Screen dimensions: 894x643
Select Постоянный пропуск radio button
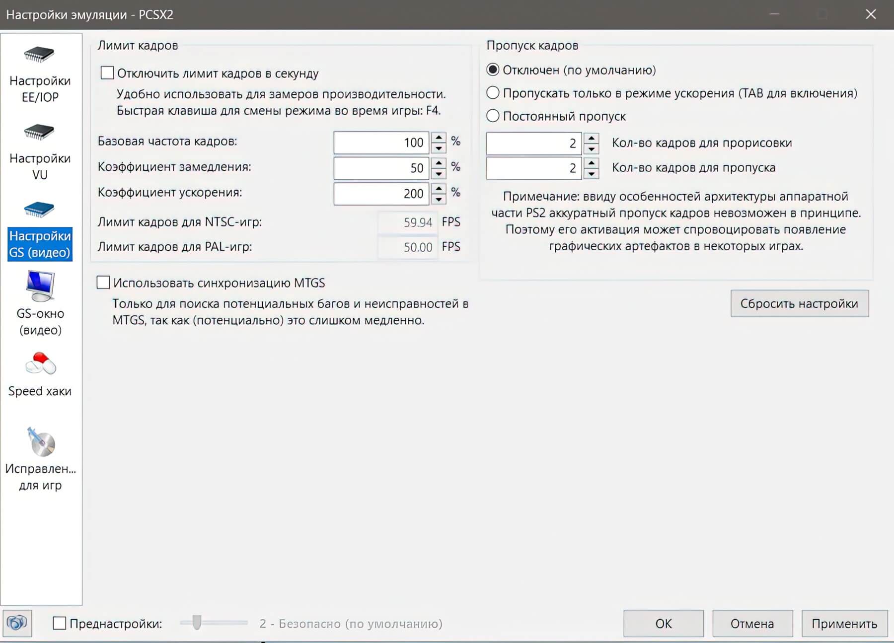point(493,116)
